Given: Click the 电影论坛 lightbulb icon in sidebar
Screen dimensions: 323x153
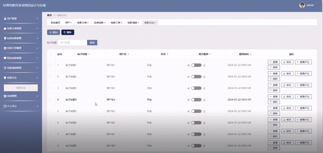Looking at the screenshot, I should (x=5, y=78).
